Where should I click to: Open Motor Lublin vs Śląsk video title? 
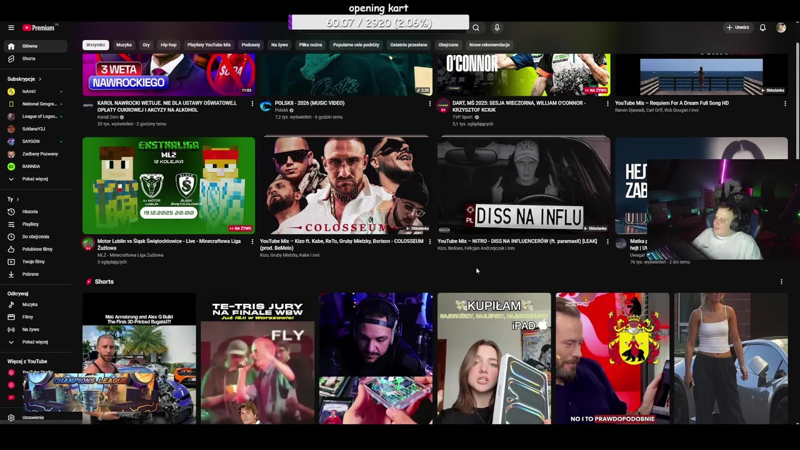click(x=169, y=244)
